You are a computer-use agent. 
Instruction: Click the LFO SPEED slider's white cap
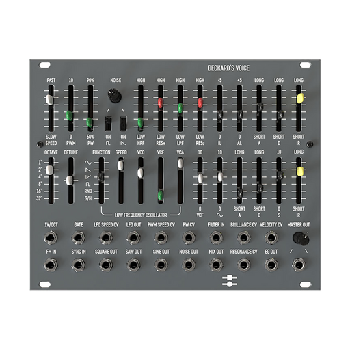pos(120,165)
